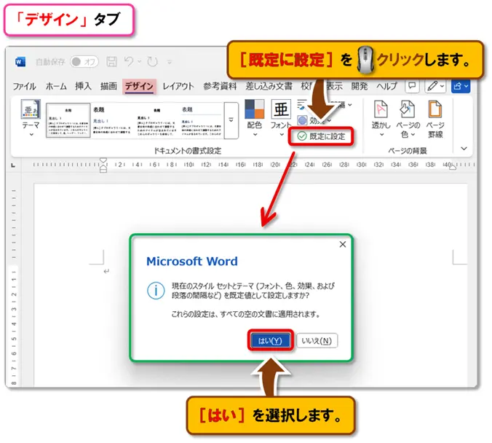Open the テーマ (Themes) gallery
This screenshot has width=492, height=443.
[31, 118]
